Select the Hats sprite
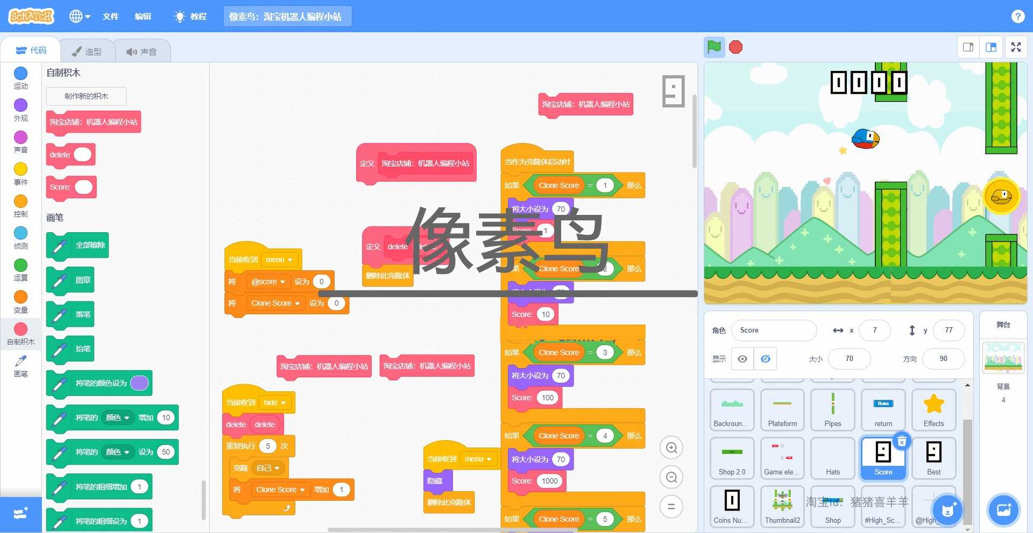This screenshot has width=1033, height=533. click(x=833, y=458)
